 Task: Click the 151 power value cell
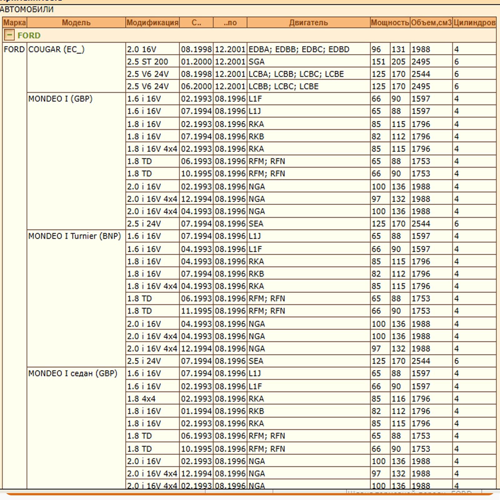click(380, 62)
